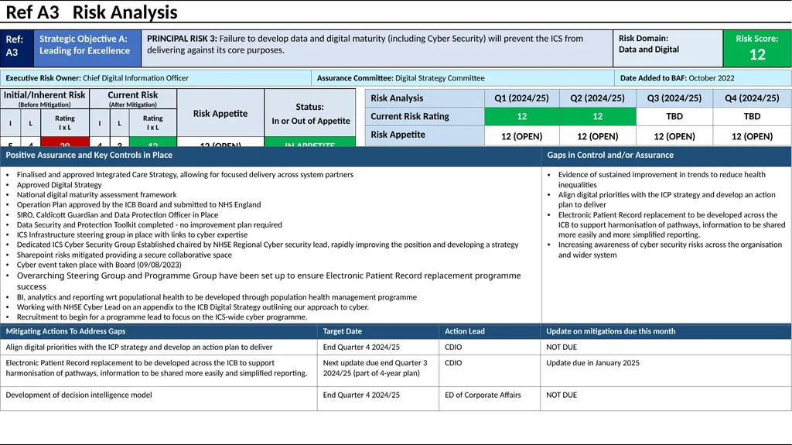Click the 'Q1 (2024/25)' column header
This screenshot has width=792, height=445.
tap(522, 98)
